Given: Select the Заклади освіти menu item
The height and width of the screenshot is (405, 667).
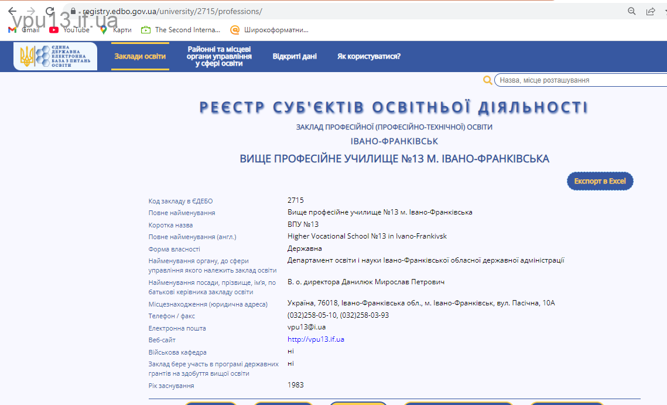Looking at the screenshot, I should pyautogui.click(x=140, y=56).
